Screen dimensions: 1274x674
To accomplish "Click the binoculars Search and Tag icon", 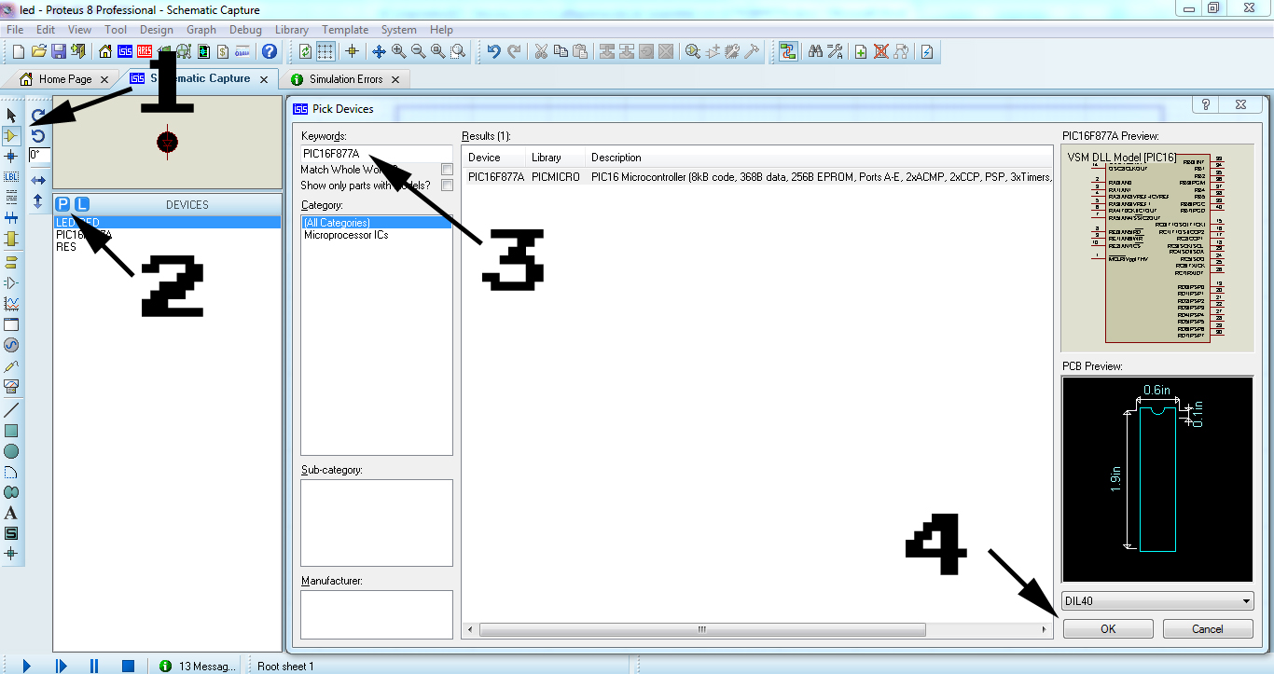I will [x=814, y=51].
